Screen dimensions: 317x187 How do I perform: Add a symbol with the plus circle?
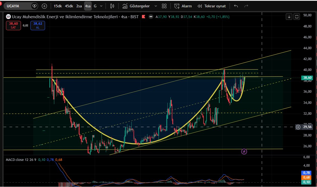pyautogui.click(x=44, y=6)
